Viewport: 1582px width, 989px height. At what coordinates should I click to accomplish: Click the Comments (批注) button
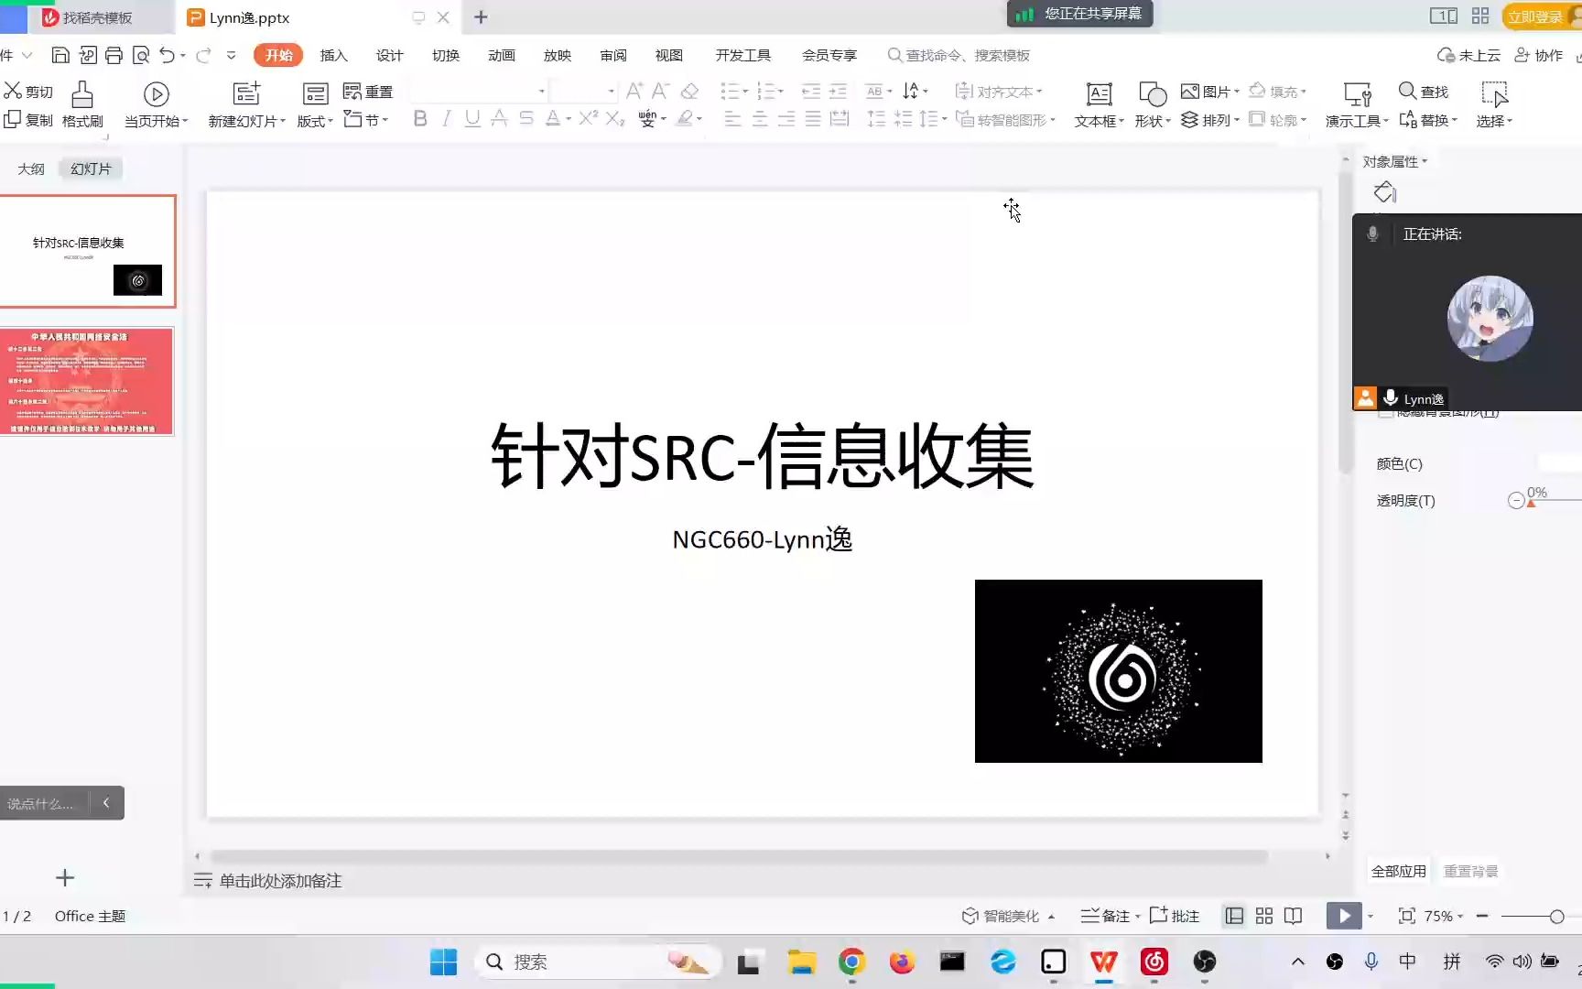(1175, 916)
